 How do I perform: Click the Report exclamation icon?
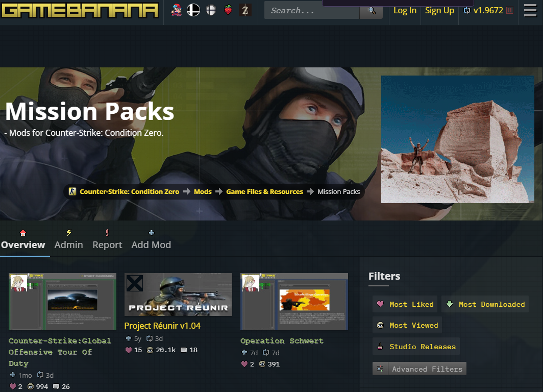tap(107, 233)
